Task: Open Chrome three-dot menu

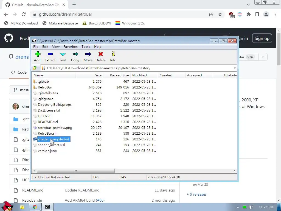Action: [275, 14]
